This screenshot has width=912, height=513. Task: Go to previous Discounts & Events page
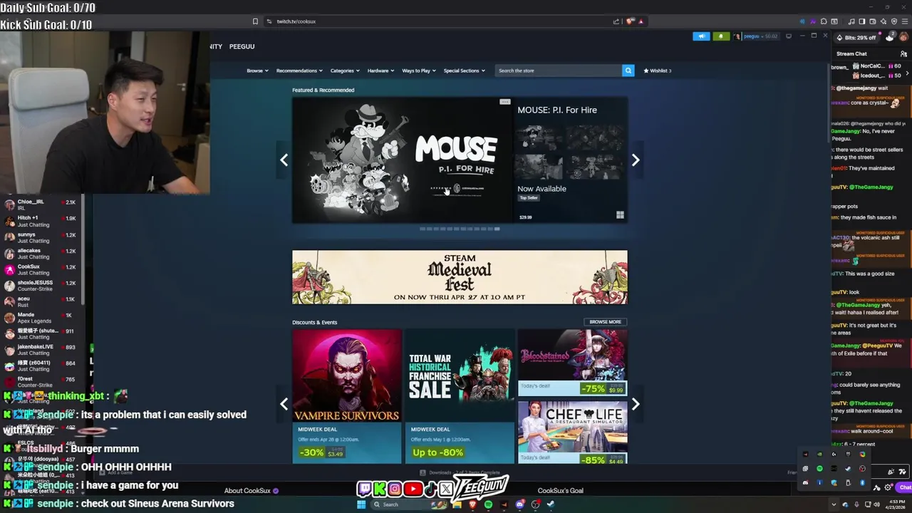(284, 404)
